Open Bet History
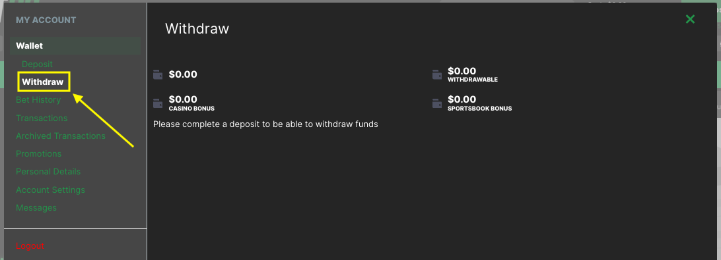 pos(38,100)
